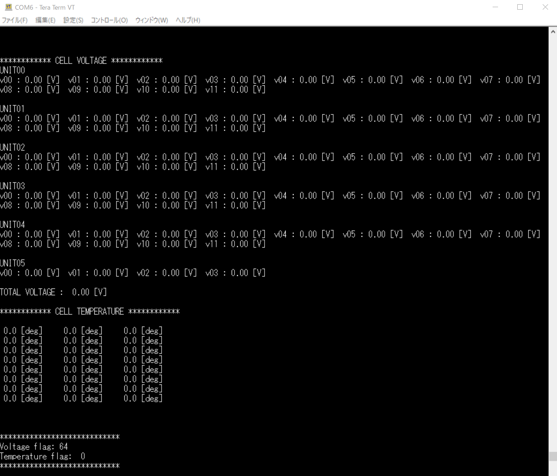Click the vertical scrollbar thumb
This screenshot has width=557, height=476.
[553, 456]
